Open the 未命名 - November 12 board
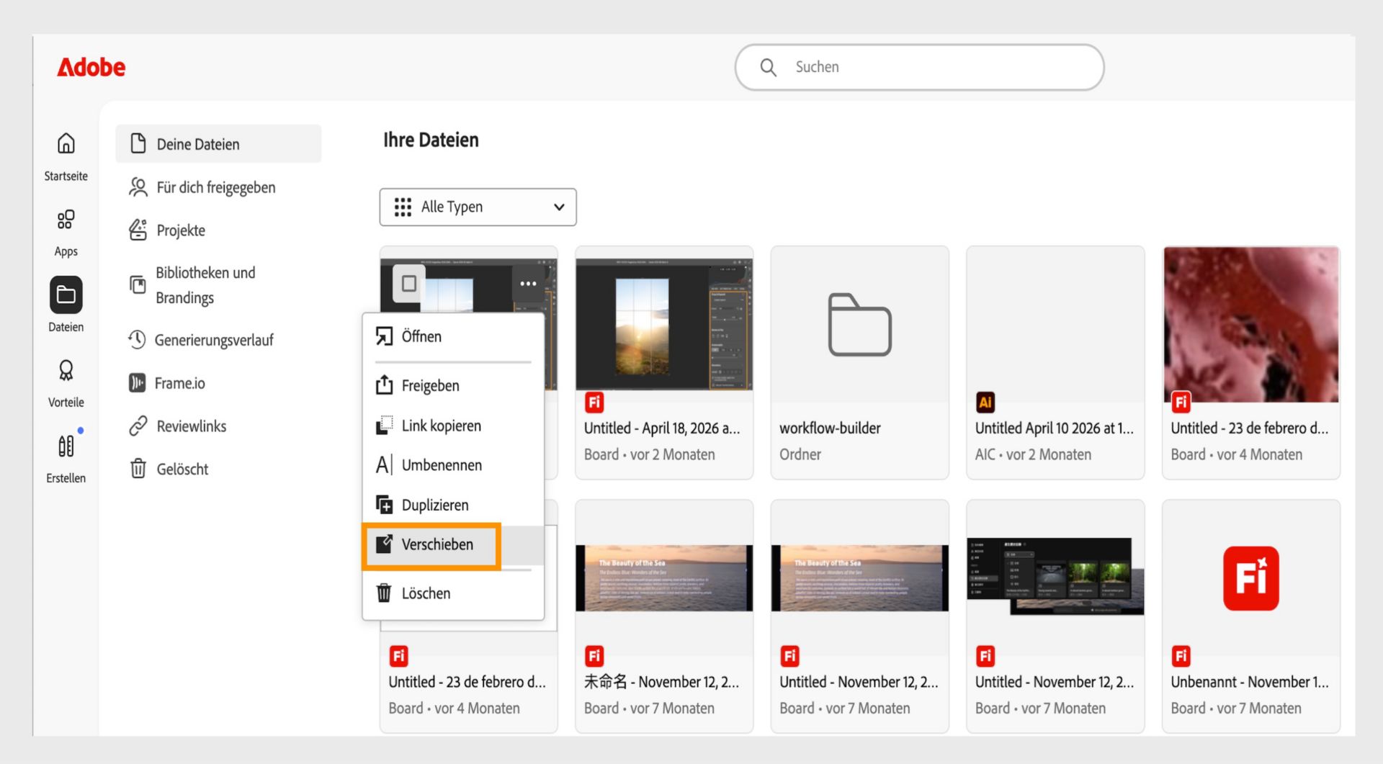This screenshot has width=1383, height=764. point(663,616)
